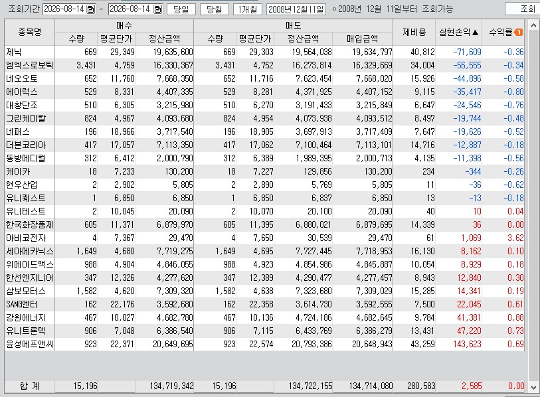Open calendar icon of start date field

tap(90, 9)
